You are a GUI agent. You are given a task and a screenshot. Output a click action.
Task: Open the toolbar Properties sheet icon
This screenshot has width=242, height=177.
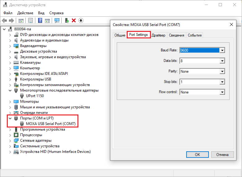(x=30, y=20)
